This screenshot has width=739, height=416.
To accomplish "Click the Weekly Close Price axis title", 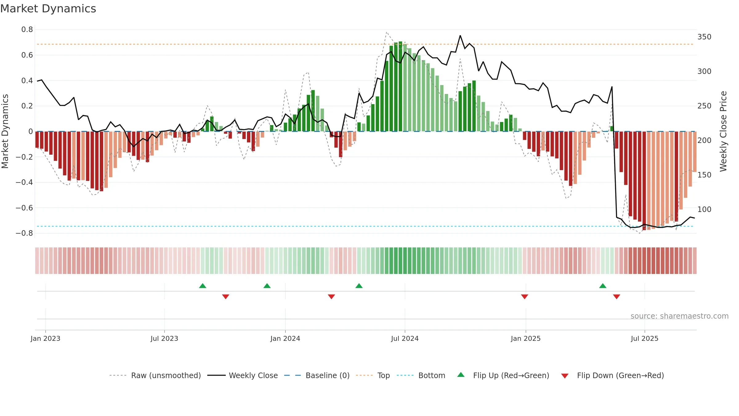I will 723,131.
